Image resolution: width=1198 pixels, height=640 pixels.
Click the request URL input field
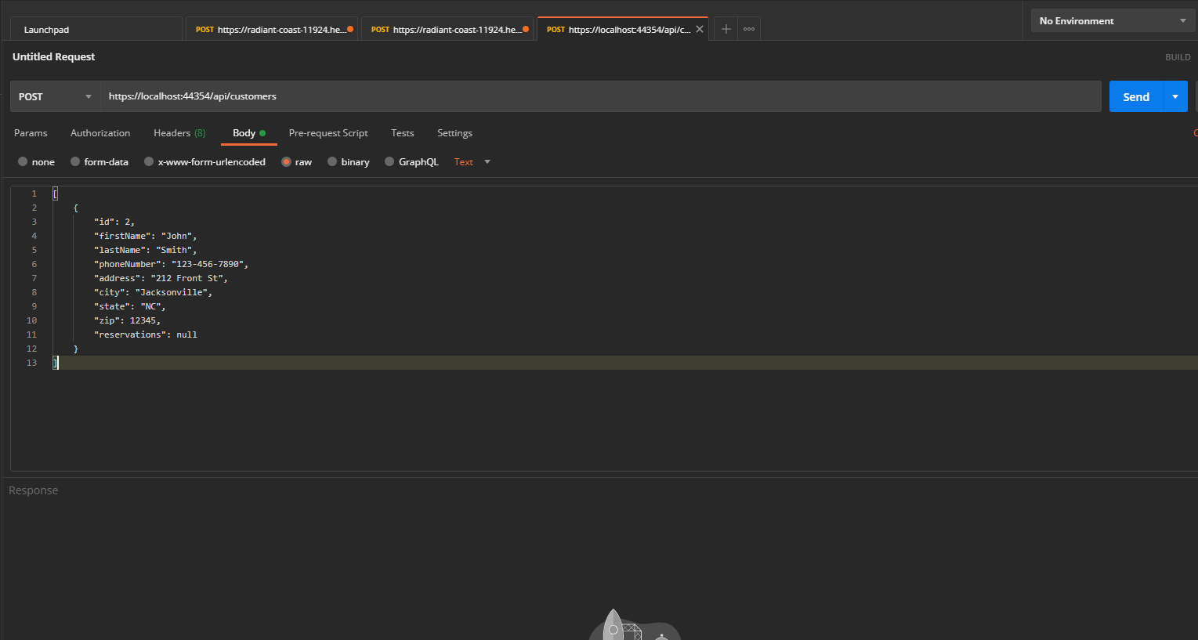(x=600, y=96)
